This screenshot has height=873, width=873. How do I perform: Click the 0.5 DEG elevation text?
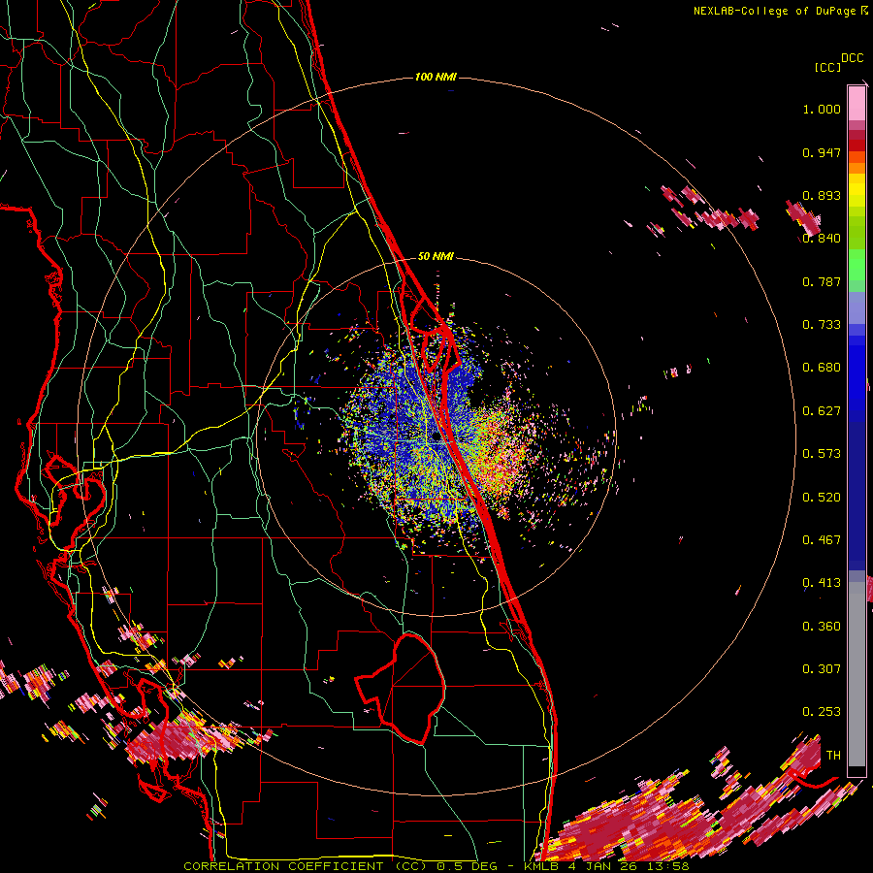(x=469, y=866)
